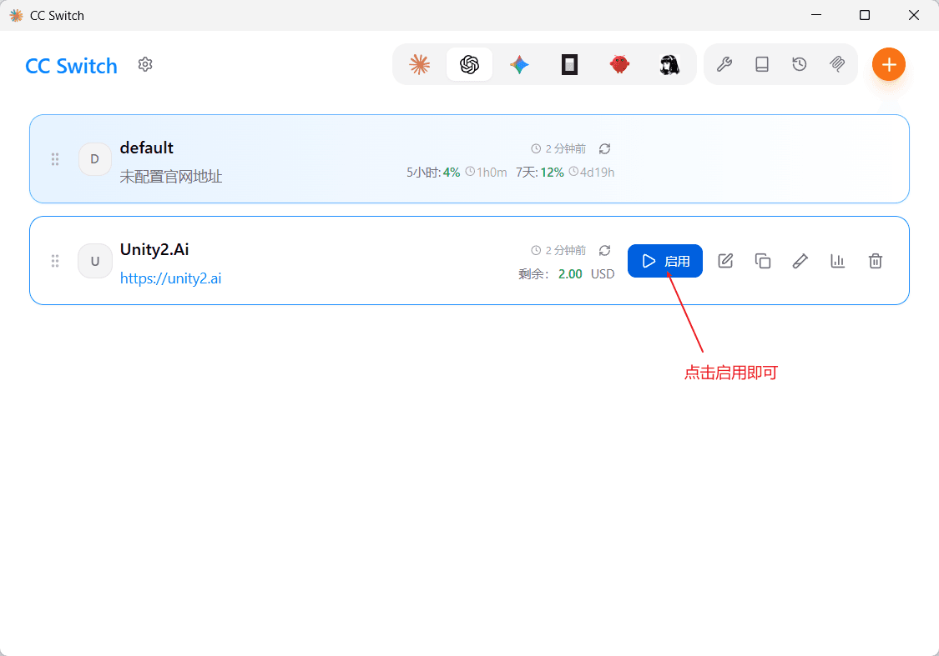Select the Gemini star app icon
The image size is (939, 656).
519,64
